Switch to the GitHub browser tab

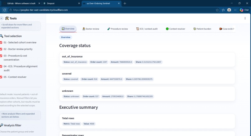pyautogui.click(x=21, y=3)
